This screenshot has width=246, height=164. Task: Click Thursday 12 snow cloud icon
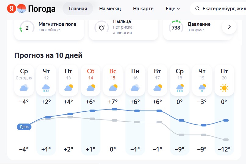tap(46, 88)
